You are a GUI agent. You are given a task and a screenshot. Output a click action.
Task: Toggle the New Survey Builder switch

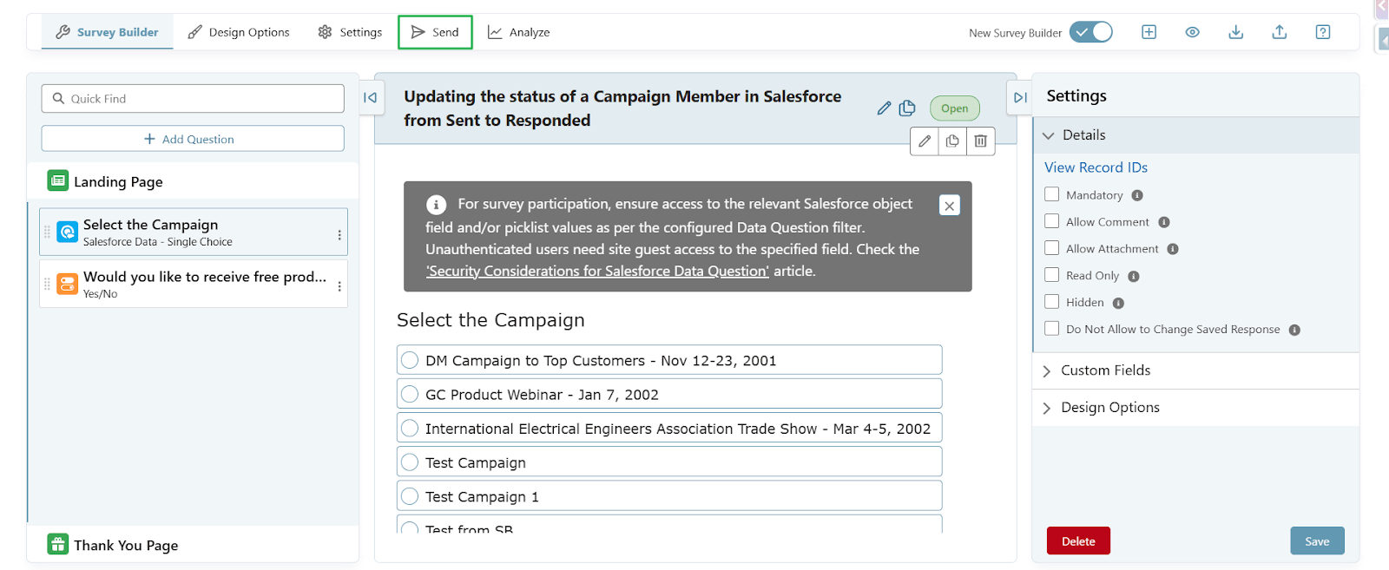click(x=1091, y=32)
